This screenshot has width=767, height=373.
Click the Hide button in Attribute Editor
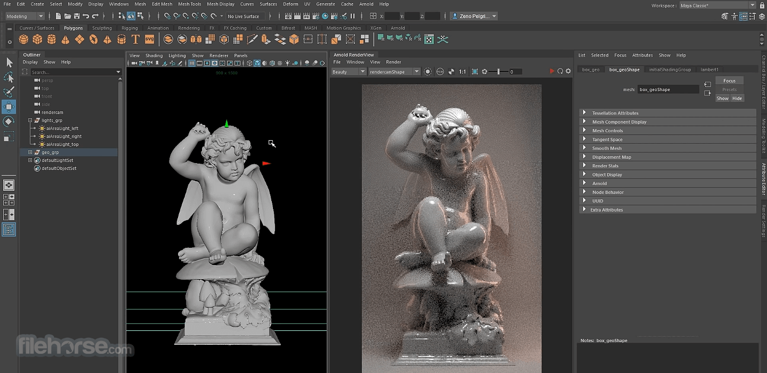point(737,98)
